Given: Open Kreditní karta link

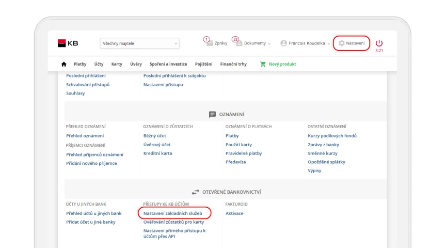Looking at the screenshot, I should (x=157, y=153).
